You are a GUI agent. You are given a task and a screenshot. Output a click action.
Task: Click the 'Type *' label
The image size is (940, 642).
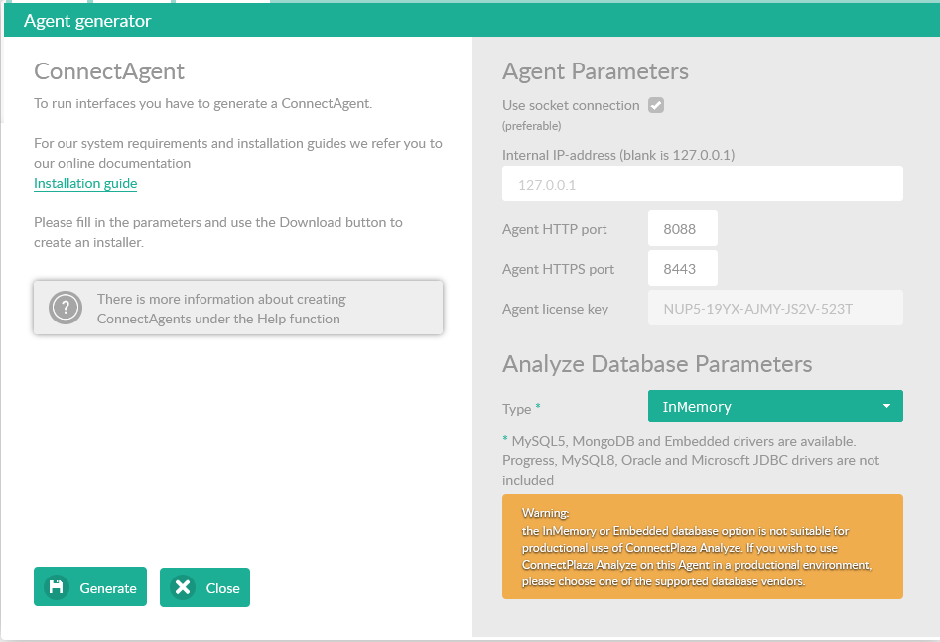point(521,409)
